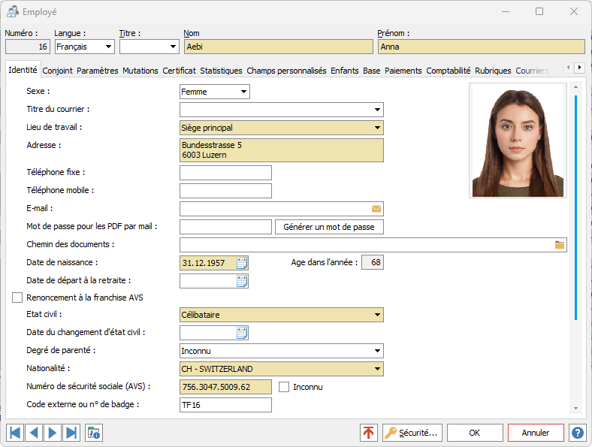Switch to the Conjoint tab
This screenshot has height=447, width=592.
click(57, 71)
